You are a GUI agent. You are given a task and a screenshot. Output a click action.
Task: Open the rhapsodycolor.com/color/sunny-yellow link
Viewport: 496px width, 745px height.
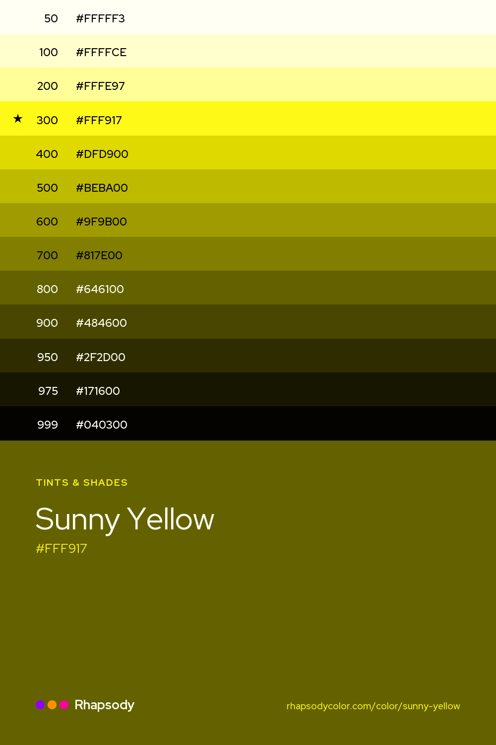[x=373, y=706]
